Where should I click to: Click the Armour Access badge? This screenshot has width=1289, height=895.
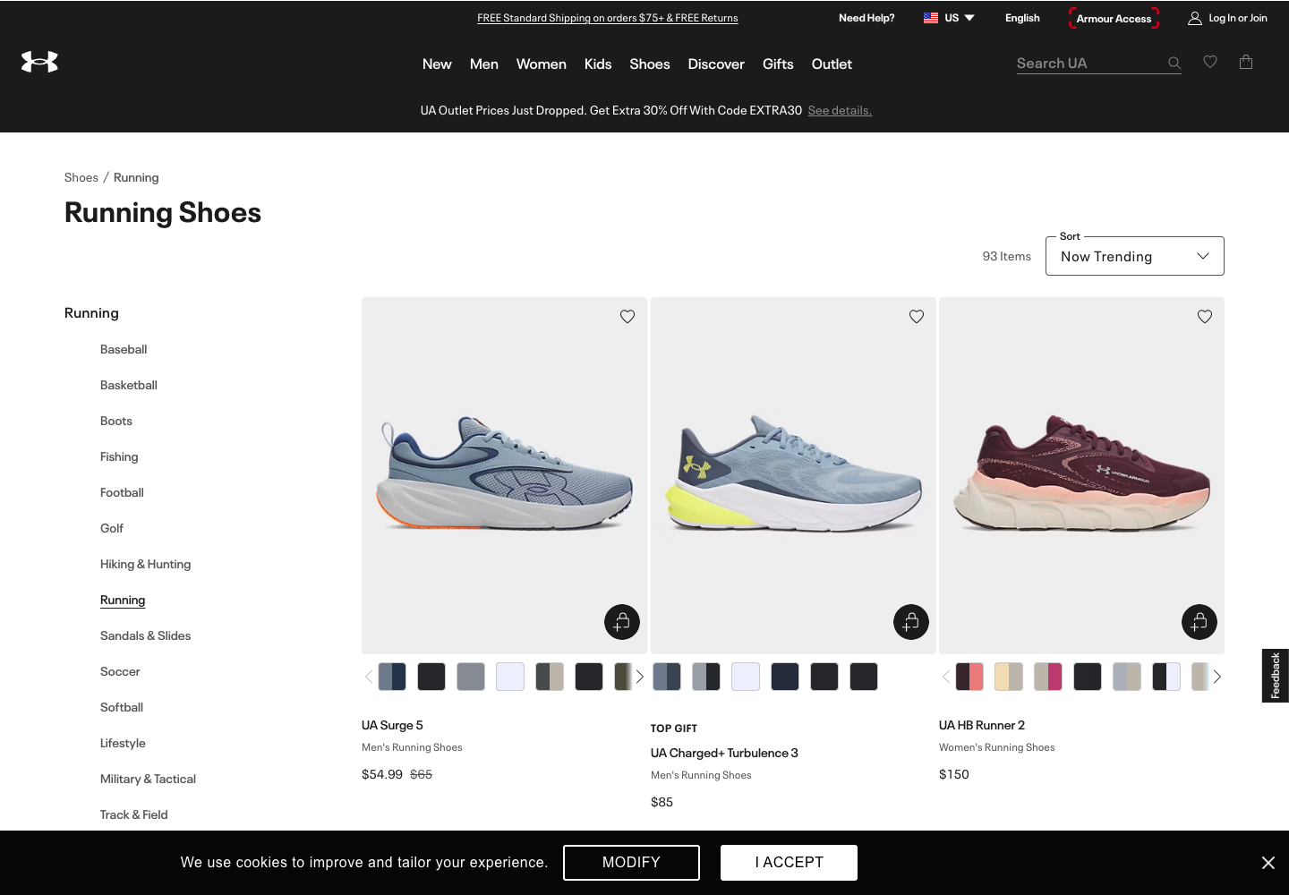click(1114, 18)
